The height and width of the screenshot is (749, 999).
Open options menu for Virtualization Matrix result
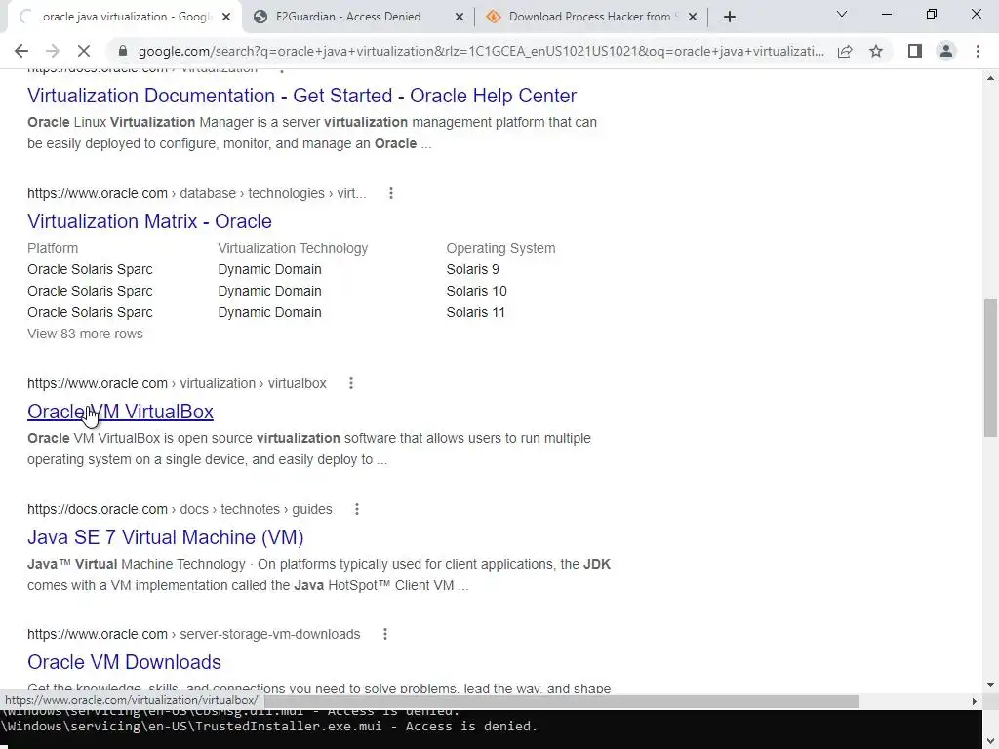click(391, 193)
